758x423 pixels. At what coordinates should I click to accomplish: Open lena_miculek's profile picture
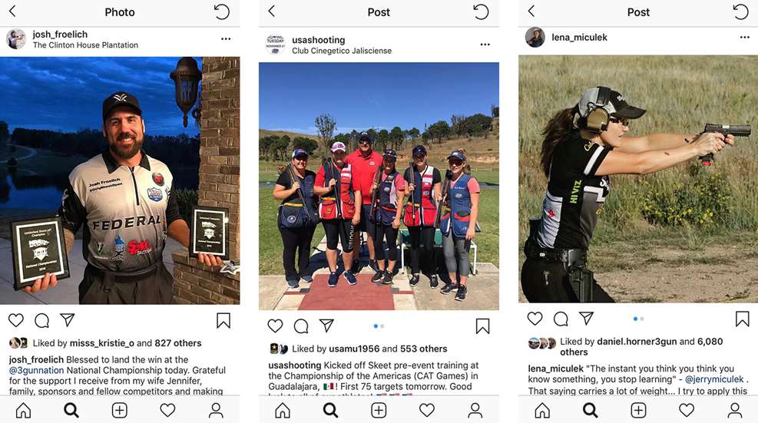(x=535, y=37)
